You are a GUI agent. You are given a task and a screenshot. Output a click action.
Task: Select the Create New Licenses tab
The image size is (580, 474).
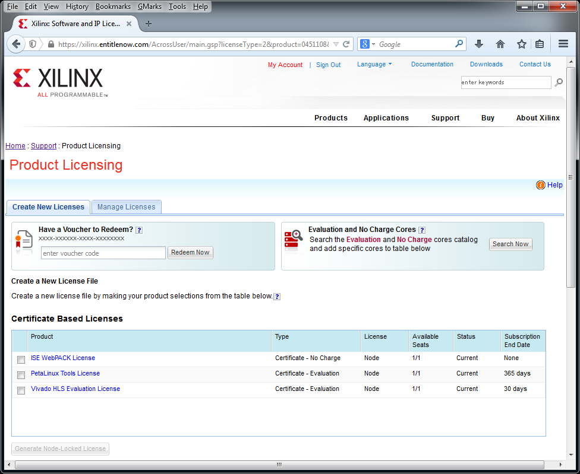(48, 207)
